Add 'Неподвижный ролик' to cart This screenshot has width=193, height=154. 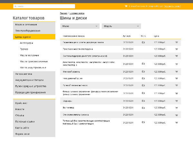[x=177, y=79]
